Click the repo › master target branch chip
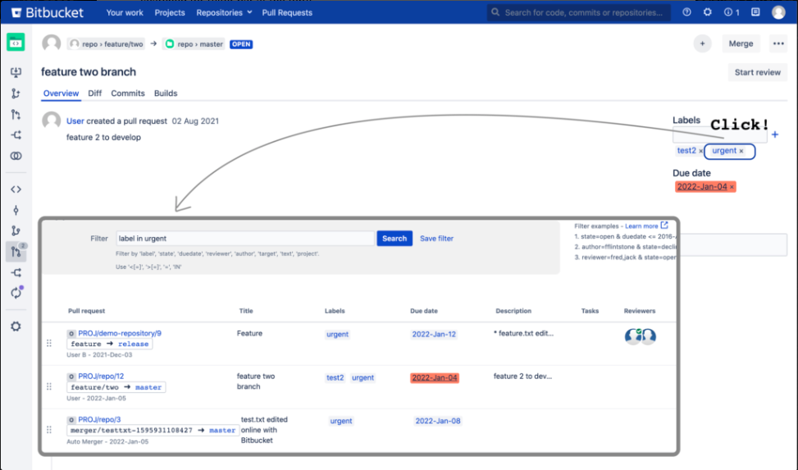The height and width of the screenshot is (470, 798). coord(194,44)
